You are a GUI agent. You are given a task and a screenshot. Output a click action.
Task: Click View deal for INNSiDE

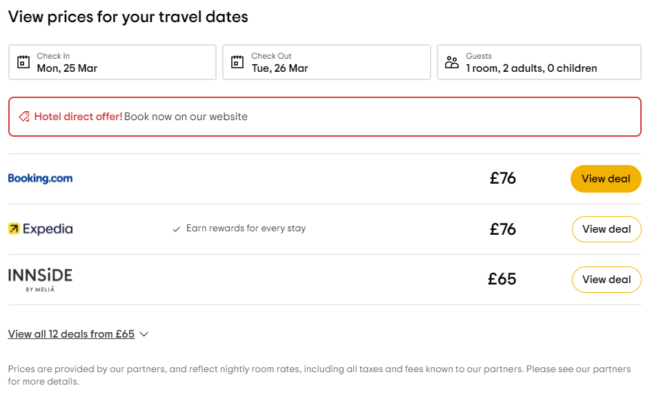click(x=606, y=280)
